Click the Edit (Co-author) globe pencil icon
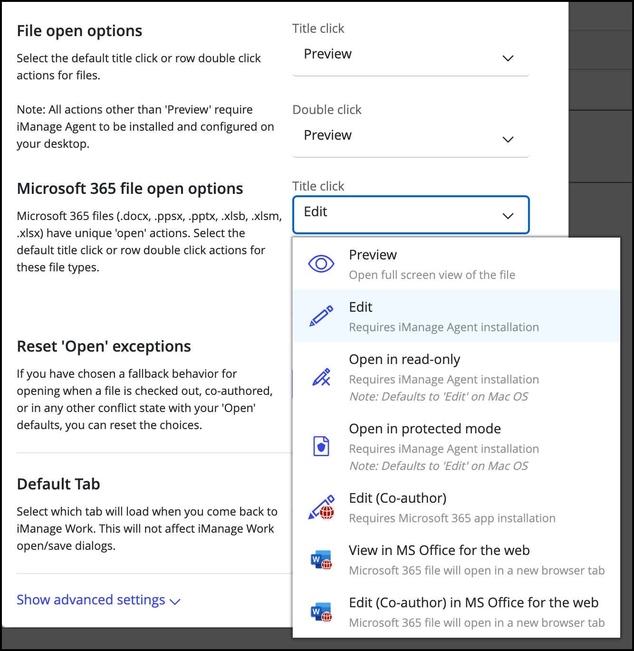Screen dimensions: 634x651 321,507
